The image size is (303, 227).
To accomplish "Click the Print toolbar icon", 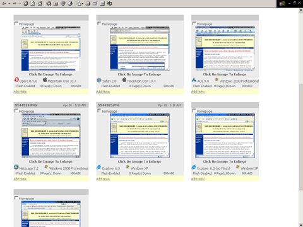I will [x=88, y=3].
